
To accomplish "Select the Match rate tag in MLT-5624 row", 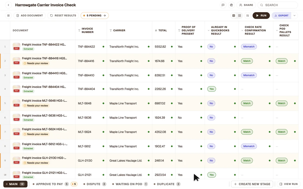I will pyautogui.click(x=247, y=132).
